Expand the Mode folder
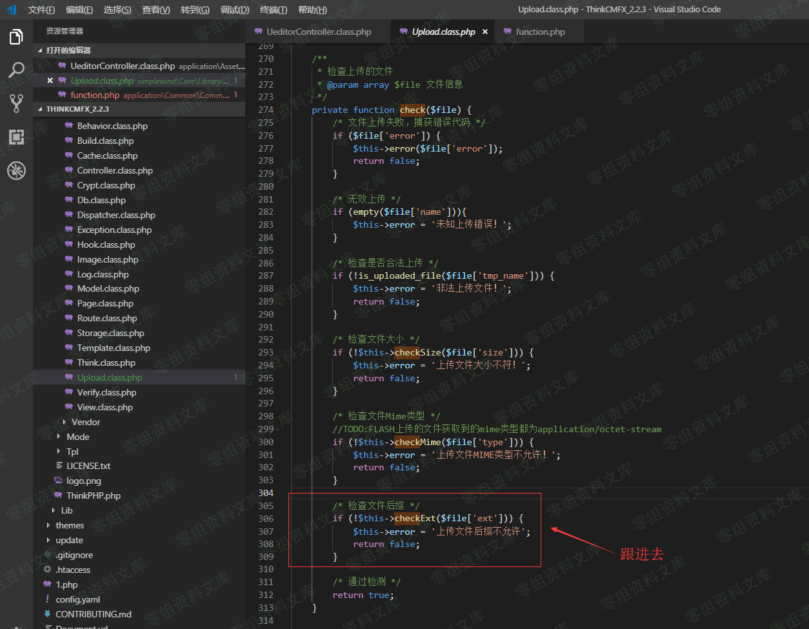This screenshot has width=809, height=629. (77, 437)
